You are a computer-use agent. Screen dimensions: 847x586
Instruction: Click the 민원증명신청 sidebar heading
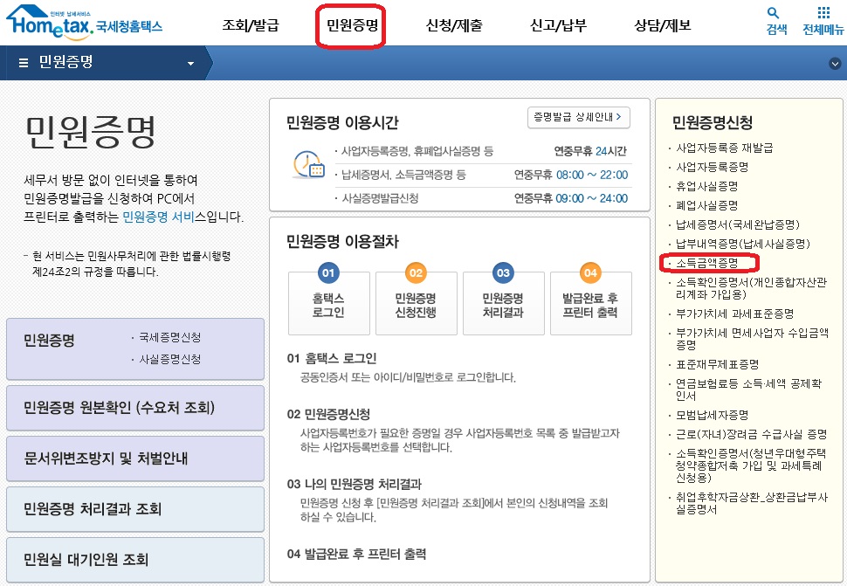point(713,122)
